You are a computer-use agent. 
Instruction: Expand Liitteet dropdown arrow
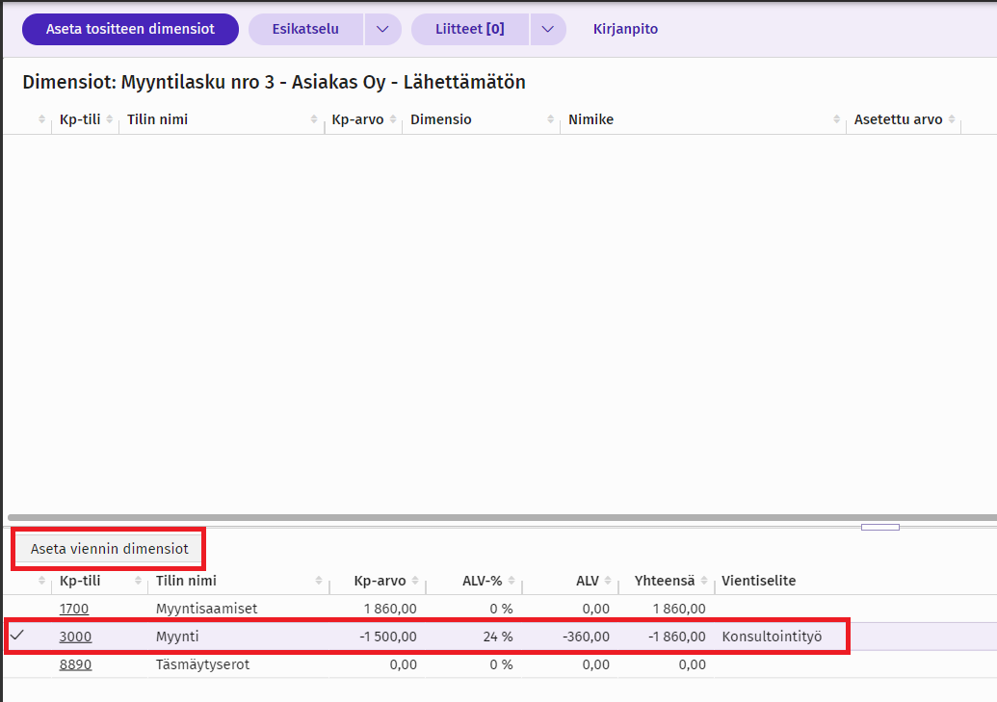pos(548,29)
